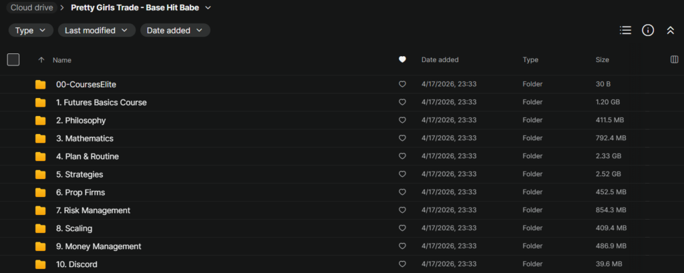Open column settings icon in header
This screenshot has height=273, width=684.
coord(674,59)
